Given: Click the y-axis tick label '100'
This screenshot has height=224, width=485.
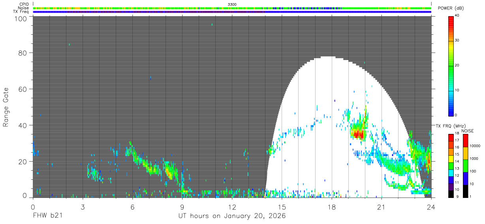Looking at the screenshot, I should [x=21, y=19].
